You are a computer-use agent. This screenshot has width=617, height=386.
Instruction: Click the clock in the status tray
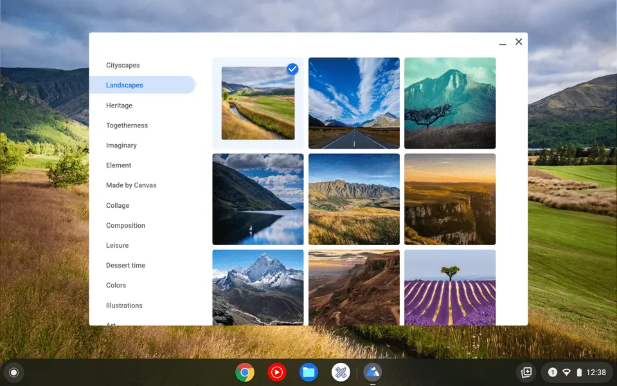[x=596, y=372]
